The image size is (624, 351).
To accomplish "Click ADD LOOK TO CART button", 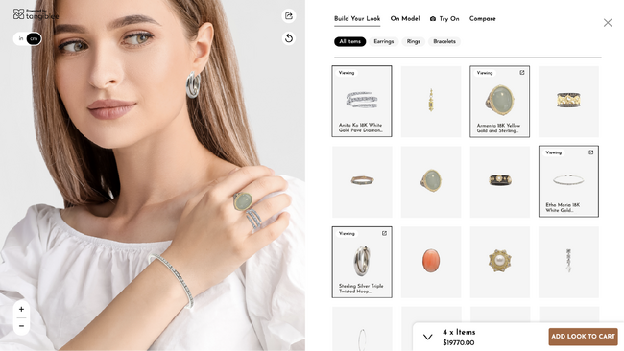I will click(583, 337).
